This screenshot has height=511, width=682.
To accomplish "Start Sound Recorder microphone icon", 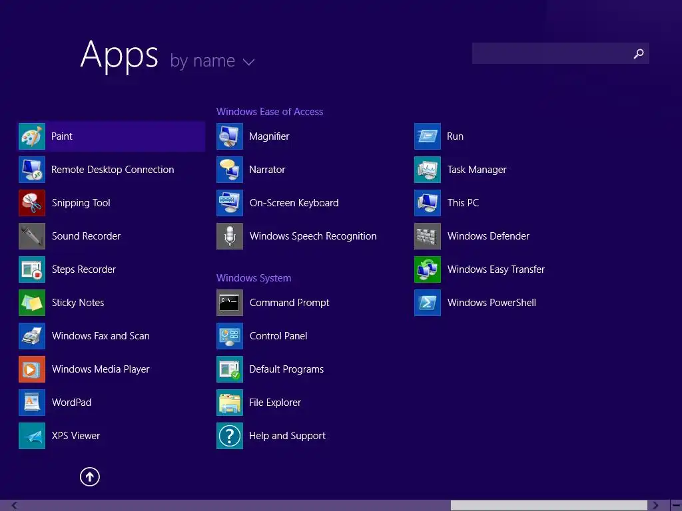I will (32, 236).
